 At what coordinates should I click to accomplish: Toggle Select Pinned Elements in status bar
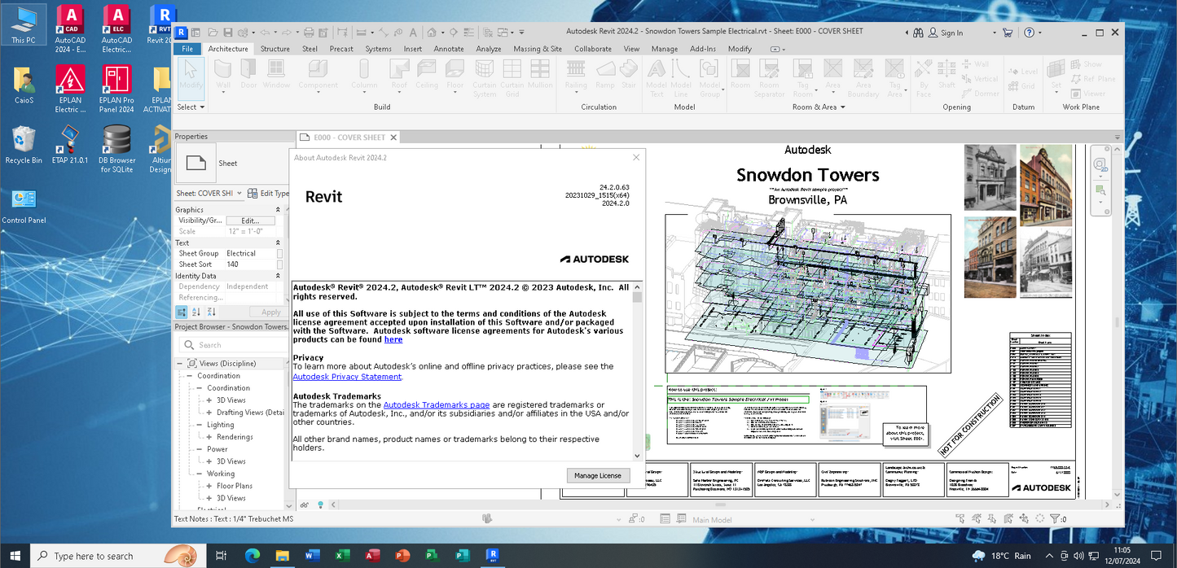991,518
